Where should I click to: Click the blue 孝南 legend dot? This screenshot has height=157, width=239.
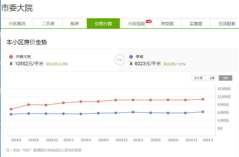131,57
